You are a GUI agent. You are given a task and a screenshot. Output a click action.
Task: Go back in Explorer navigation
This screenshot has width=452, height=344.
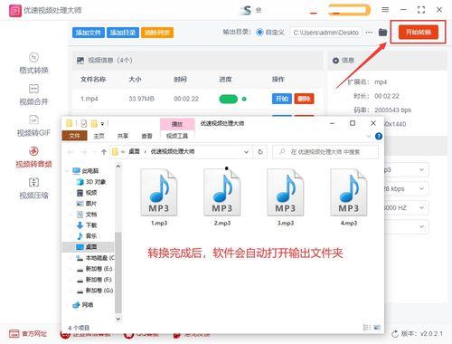coord(71,152)
